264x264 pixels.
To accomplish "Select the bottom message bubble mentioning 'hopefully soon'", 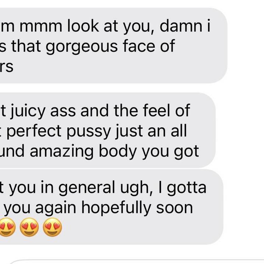I will 112,207.
